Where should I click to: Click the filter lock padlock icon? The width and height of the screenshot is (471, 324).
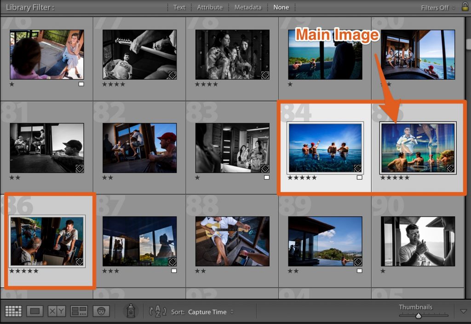tap(465, 6)
